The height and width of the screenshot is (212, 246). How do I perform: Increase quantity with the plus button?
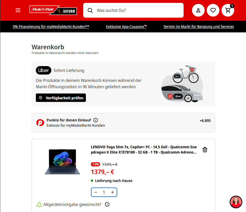point(112,192)
